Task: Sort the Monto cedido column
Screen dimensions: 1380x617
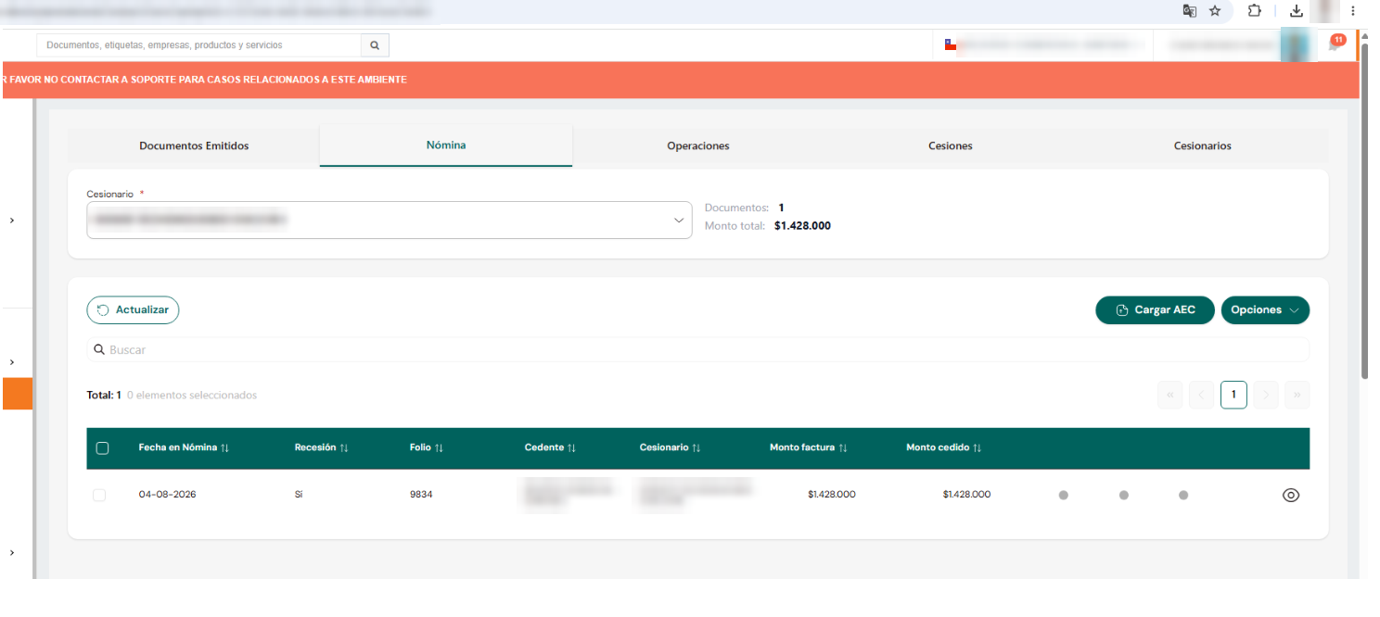Action: pyautogui.click(x=977, y=447)
